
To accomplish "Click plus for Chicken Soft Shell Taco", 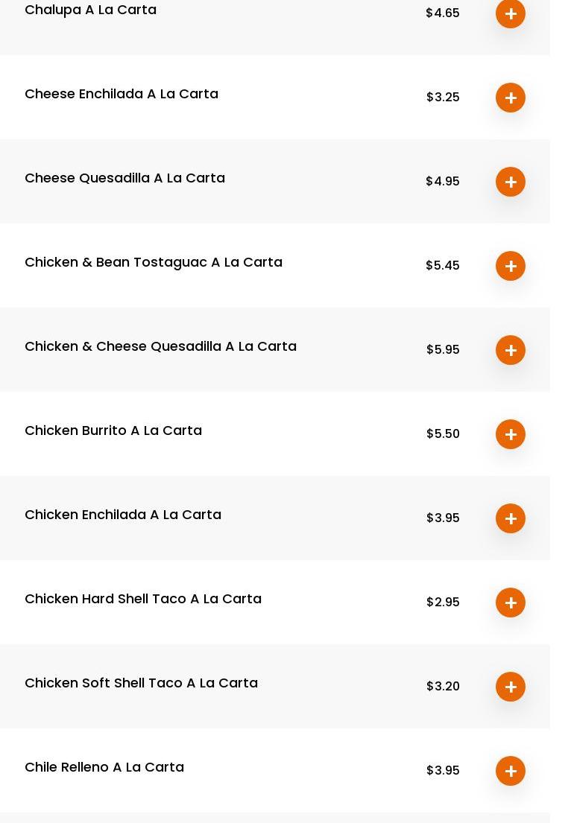I will coord(511,687).
